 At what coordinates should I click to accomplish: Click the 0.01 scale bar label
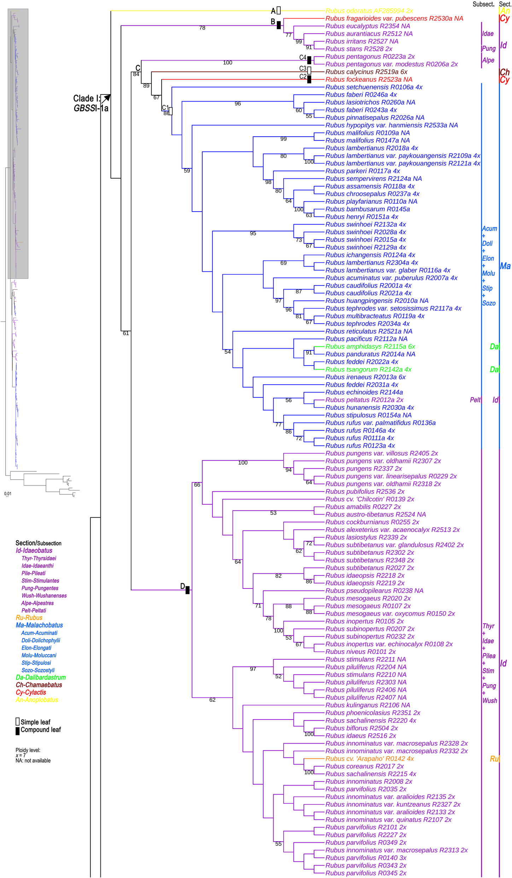(x=8, y=494)
